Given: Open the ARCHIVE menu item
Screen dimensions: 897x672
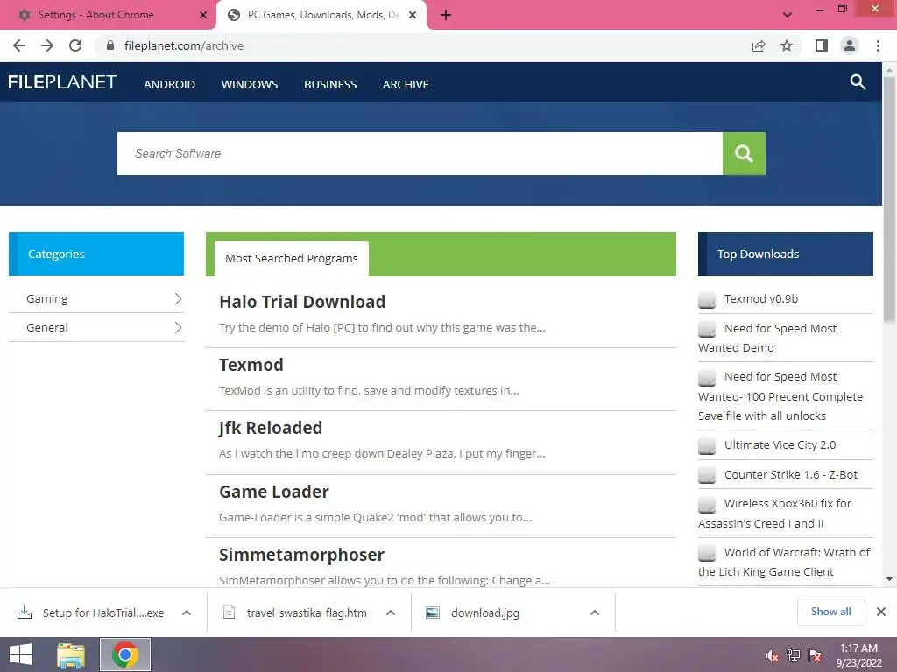Looking at the screenshot, I should [406, 84].
